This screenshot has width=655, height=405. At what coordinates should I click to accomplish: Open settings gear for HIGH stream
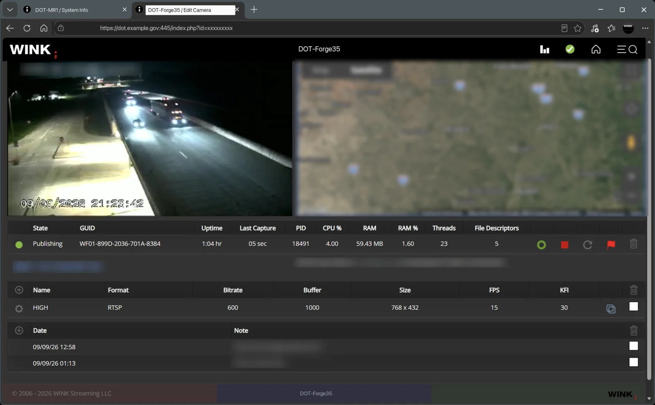[x=19, y=308]
